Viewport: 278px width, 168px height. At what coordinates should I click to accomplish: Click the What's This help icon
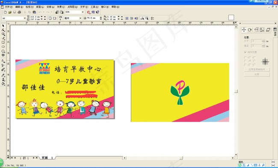[98, 12]
